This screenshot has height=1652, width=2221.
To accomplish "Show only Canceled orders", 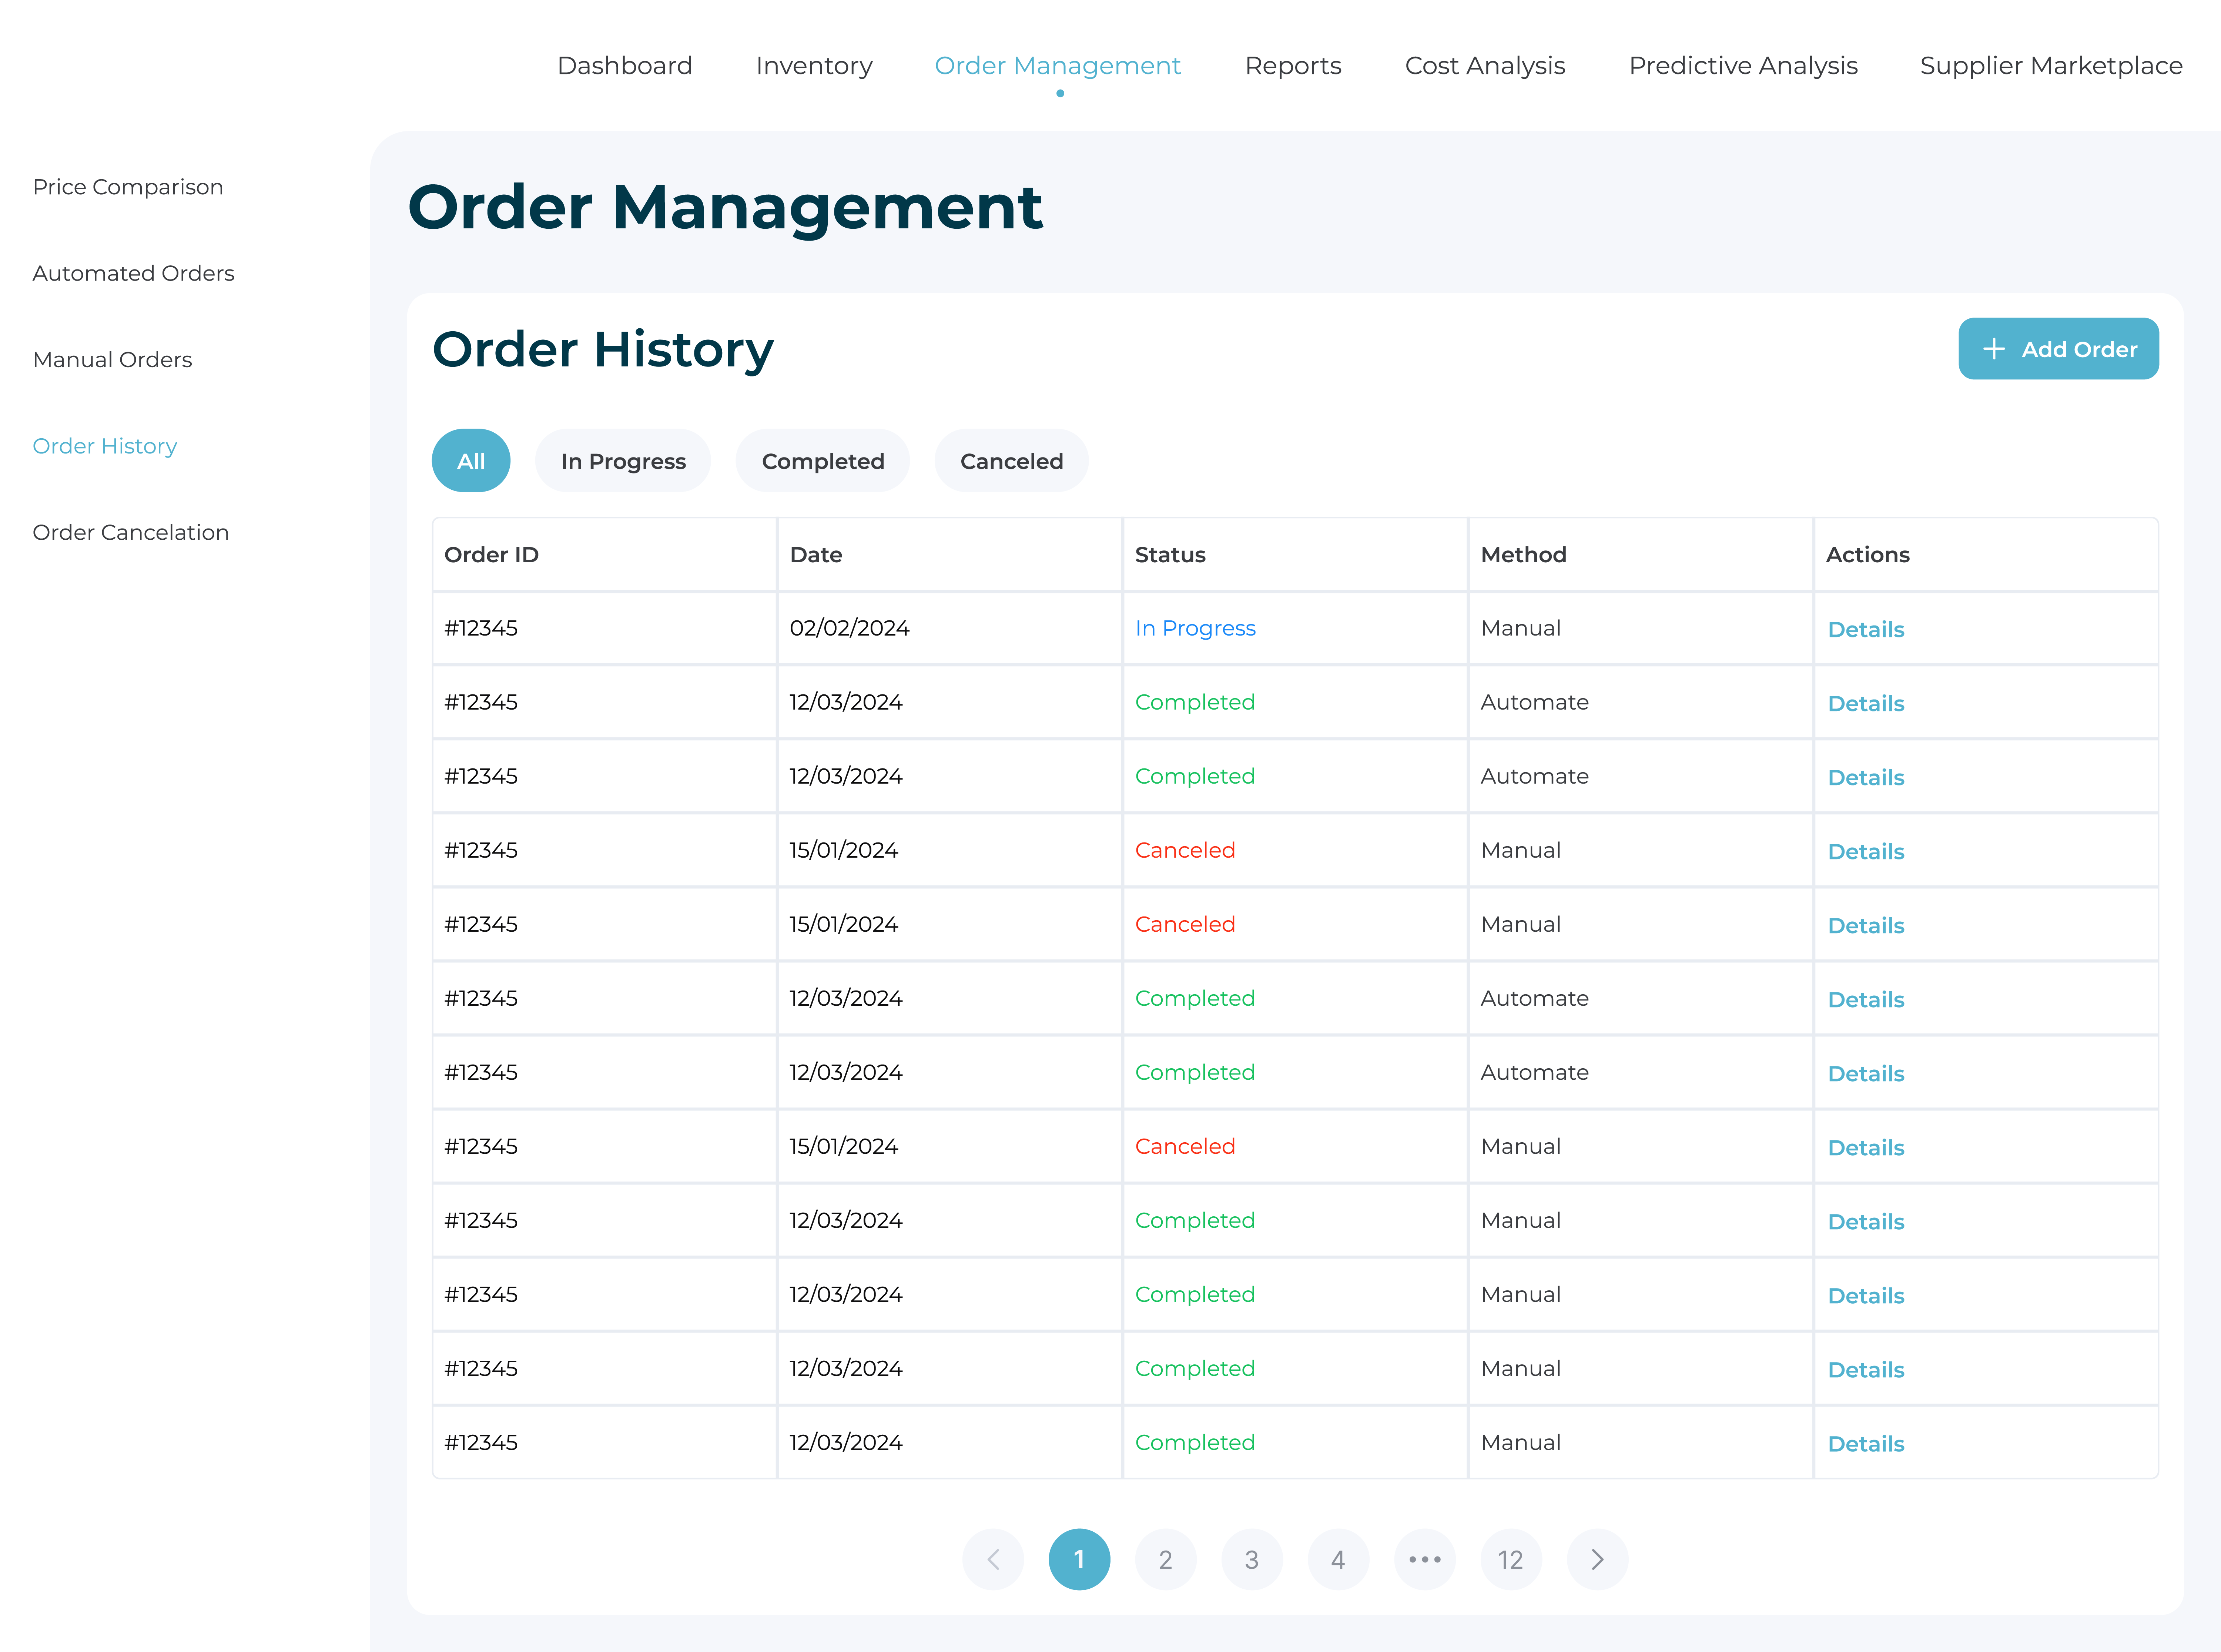I will point(1011,461).
